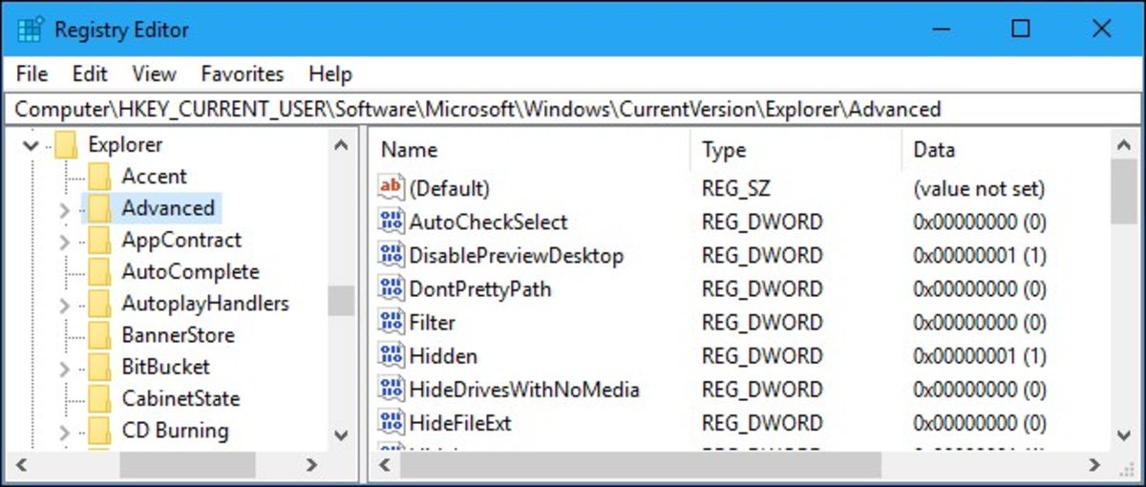This screenshot has width=1146, height=487.
Task: Tree pane scroll left arrow
Action: pyautogui.click(x=23, y=465)
